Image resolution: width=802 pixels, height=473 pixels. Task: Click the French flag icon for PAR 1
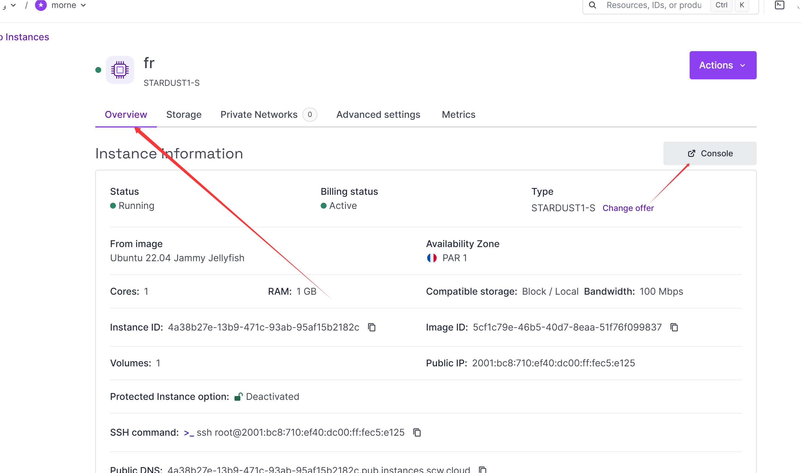coord(432,258)
